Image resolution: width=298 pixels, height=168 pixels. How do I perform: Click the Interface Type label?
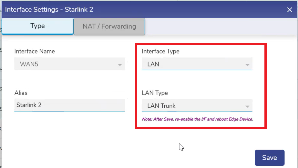(x=160, y=51)
